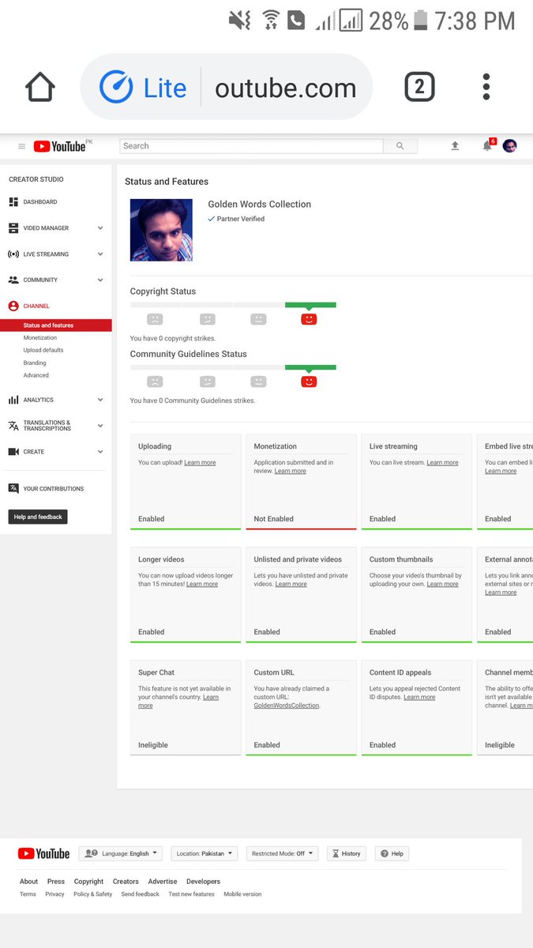The height and width of the screenshot is (948, 533).
Task: Open the Press footer link
Action: click(x=56, y=882)
